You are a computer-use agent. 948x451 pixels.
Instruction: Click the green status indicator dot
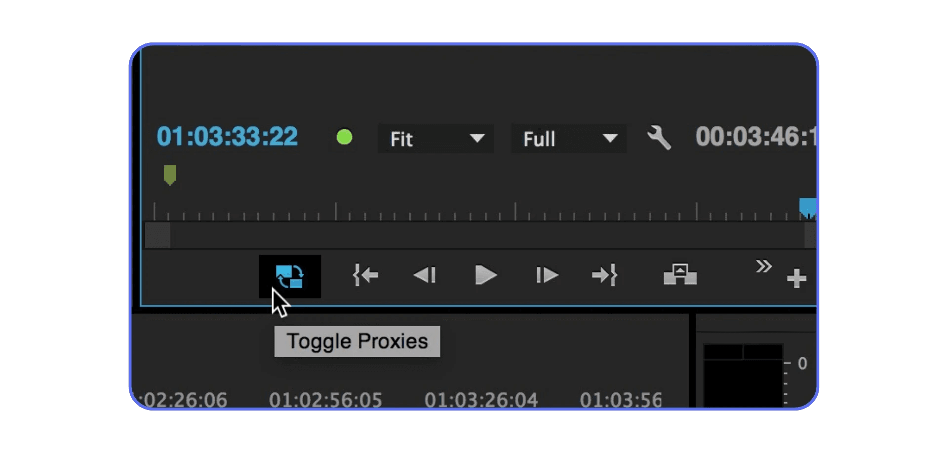[x=344, y=137]
